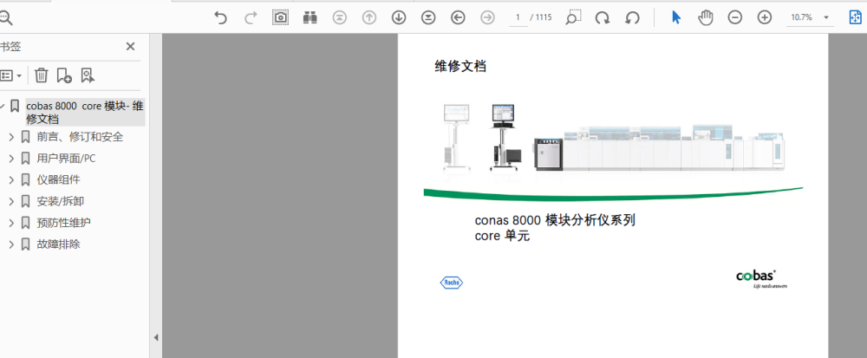This screenshot has height=358, width=867.
Task: Open the zoom percentage dropdown
Action: [x=826, y=17]
